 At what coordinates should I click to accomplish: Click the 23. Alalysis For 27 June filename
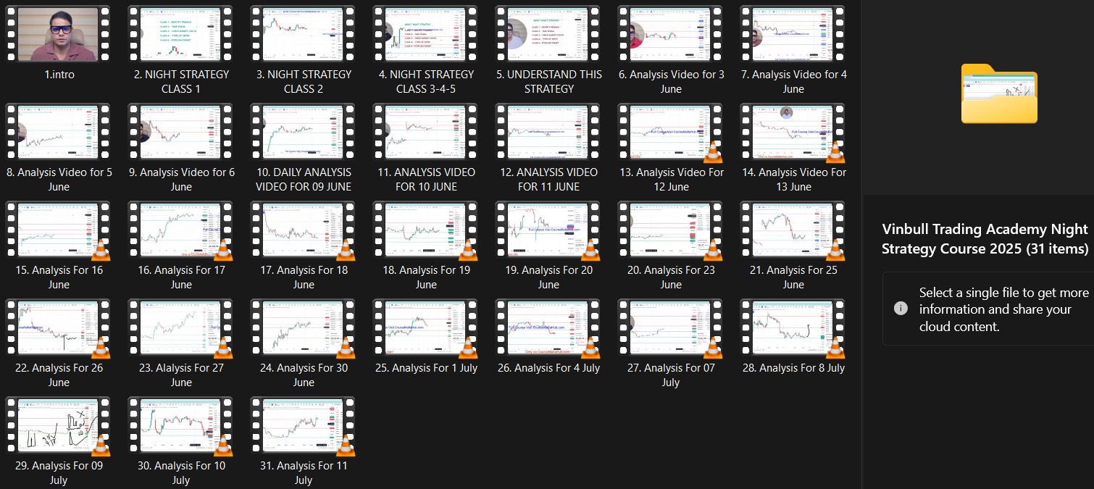click(180, 375)
